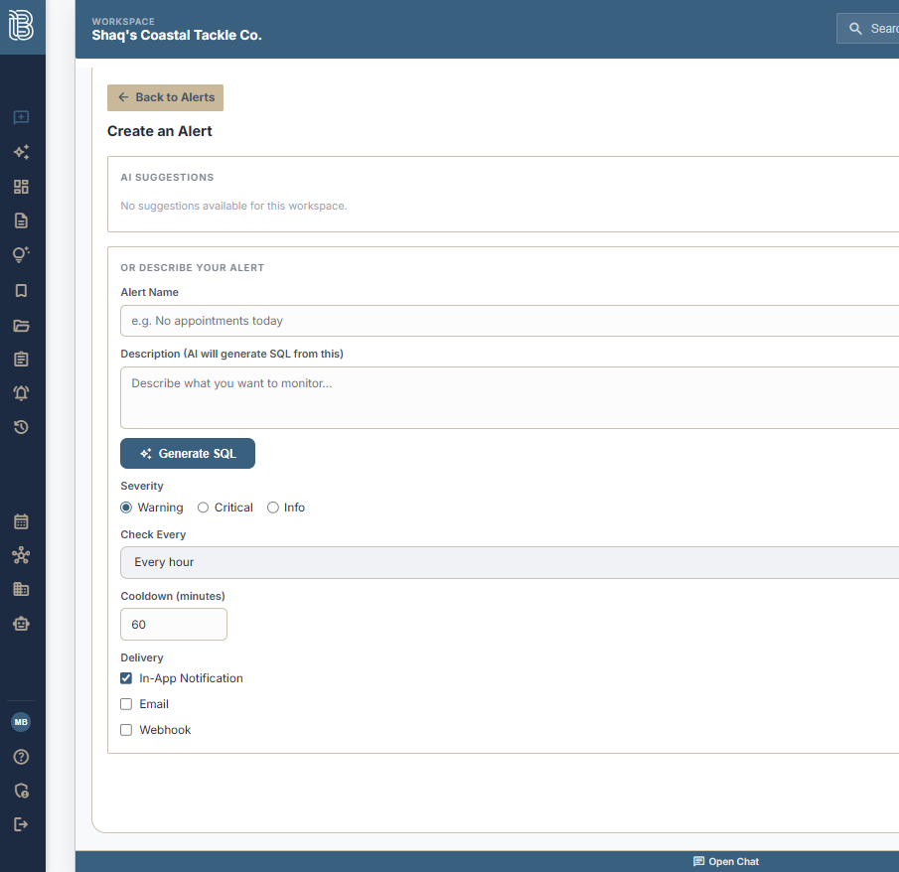Open the building grid sidebar icon
Viewport: 899px width, 872px height.
tap(21, 589)
